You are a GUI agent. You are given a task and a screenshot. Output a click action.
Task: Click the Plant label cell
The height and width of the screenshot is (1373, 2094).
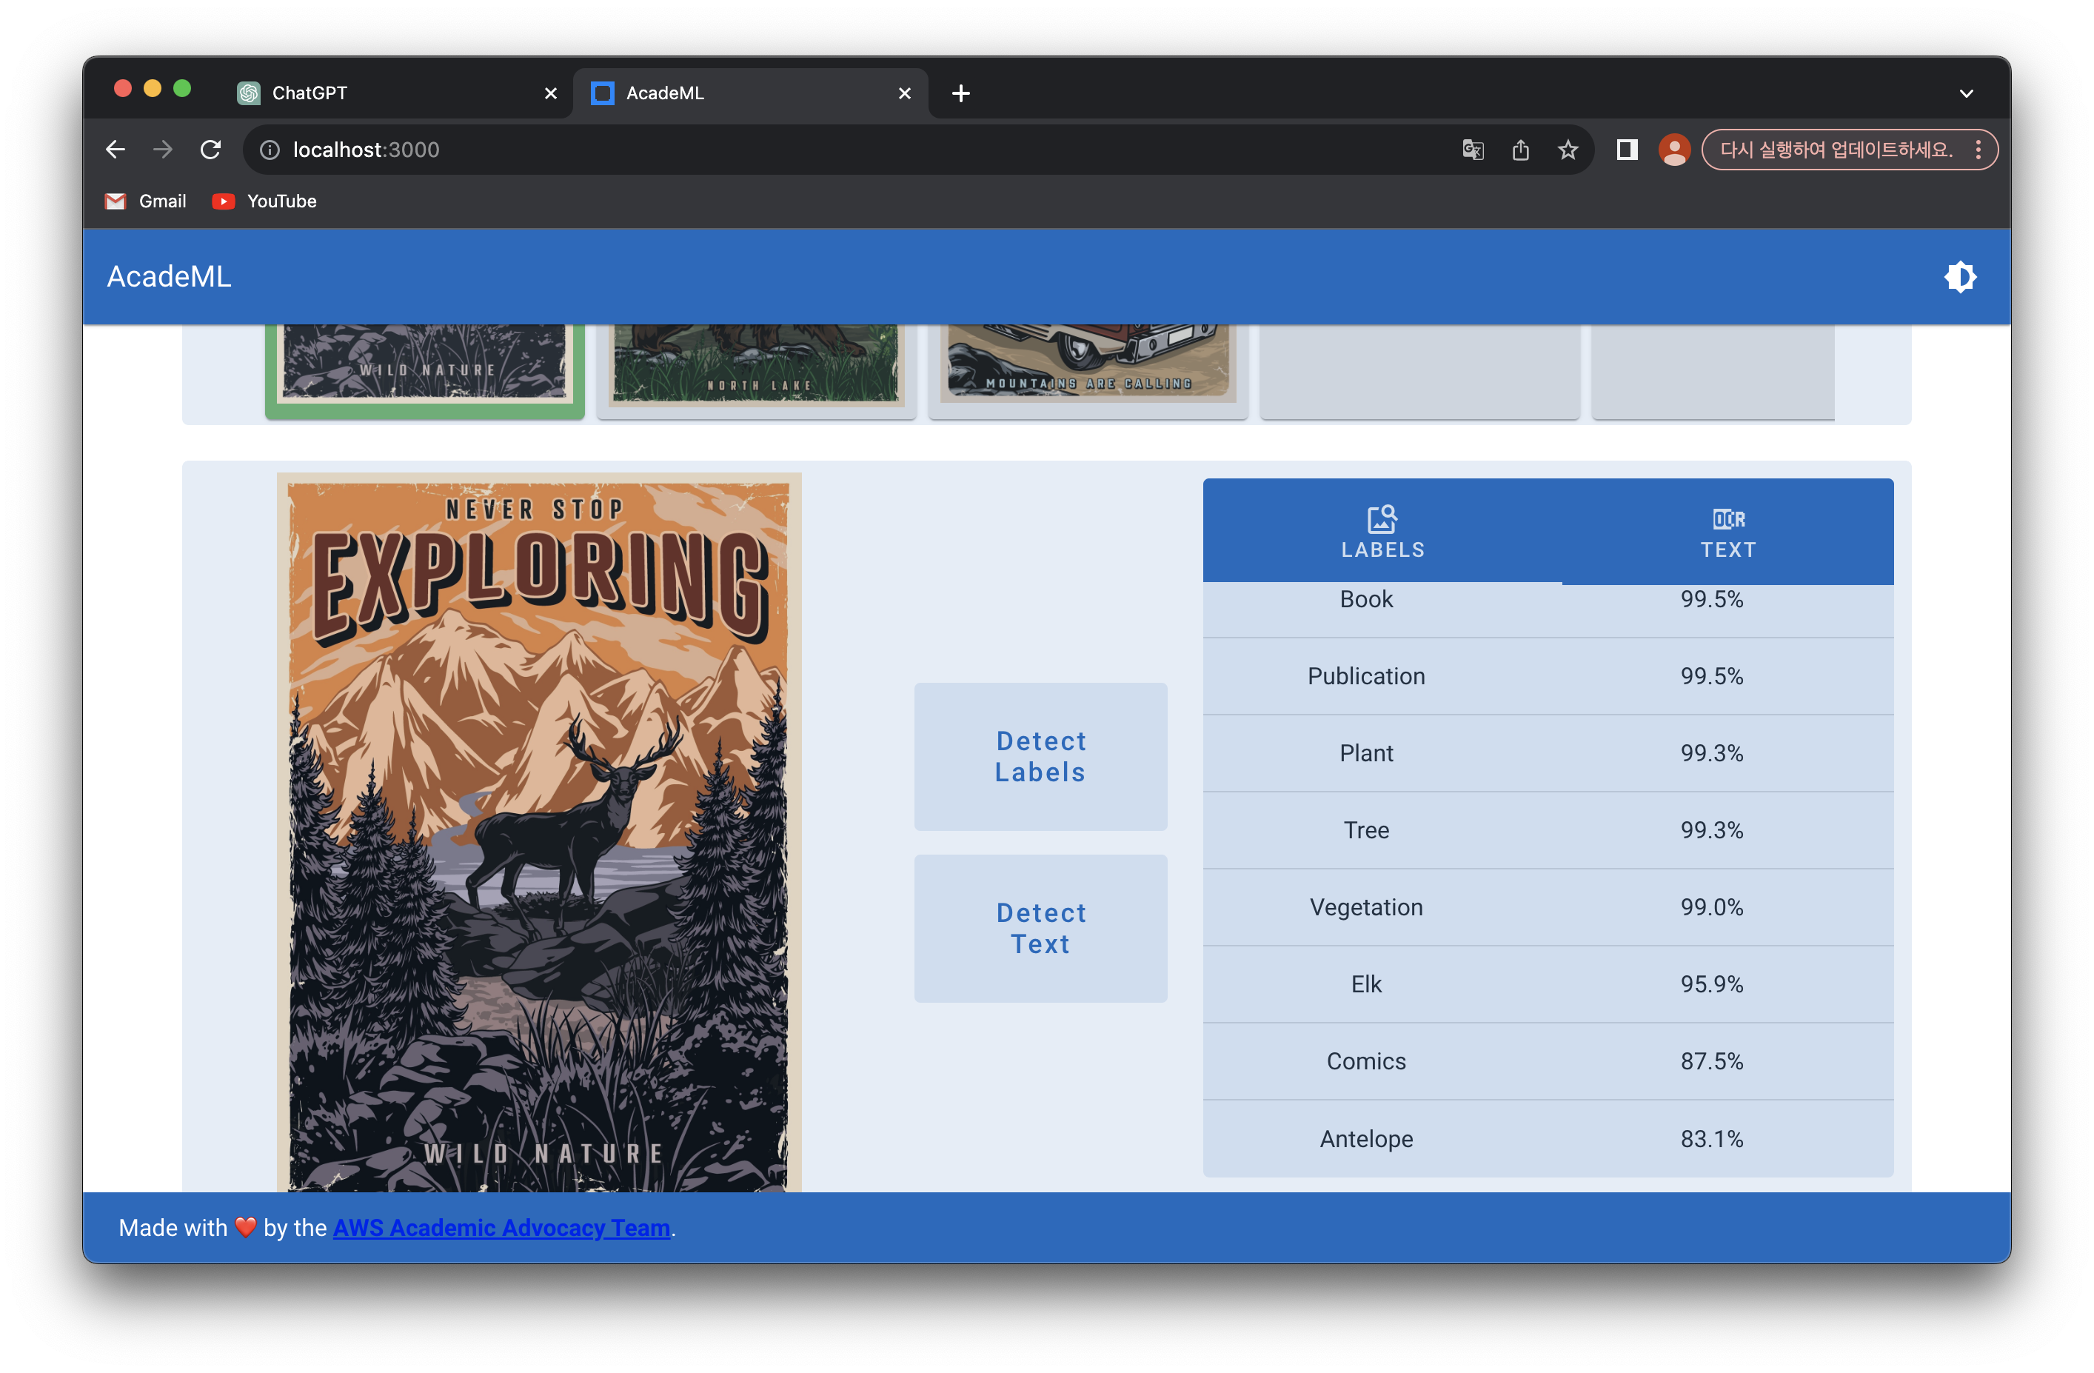pyautogui.click(x=1365, y=752)
